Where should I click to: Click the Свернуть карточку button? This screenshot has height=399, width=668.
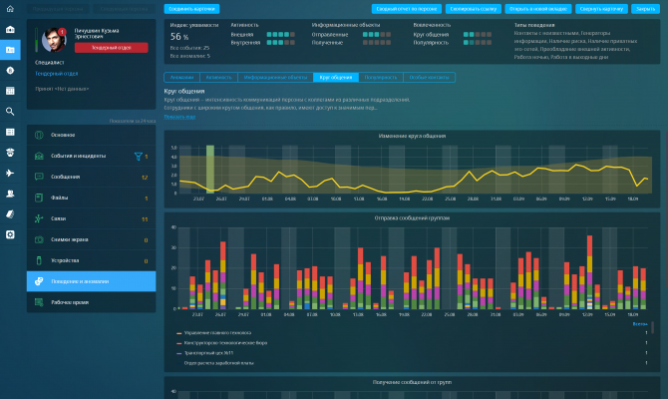[601, 9]
